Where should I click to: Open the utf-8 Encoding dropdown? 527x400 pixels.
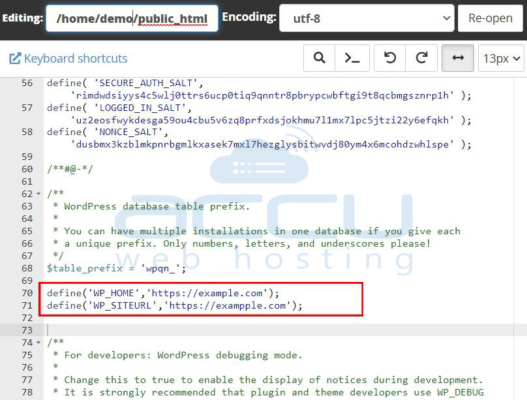(365, 18)
